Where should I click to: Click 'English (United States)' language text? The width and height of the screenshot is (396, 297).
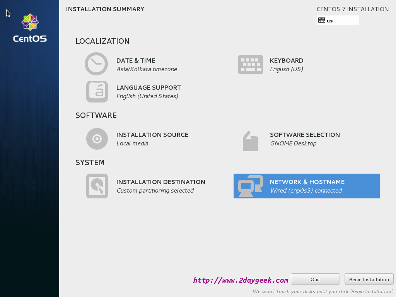tap(147, 96)
